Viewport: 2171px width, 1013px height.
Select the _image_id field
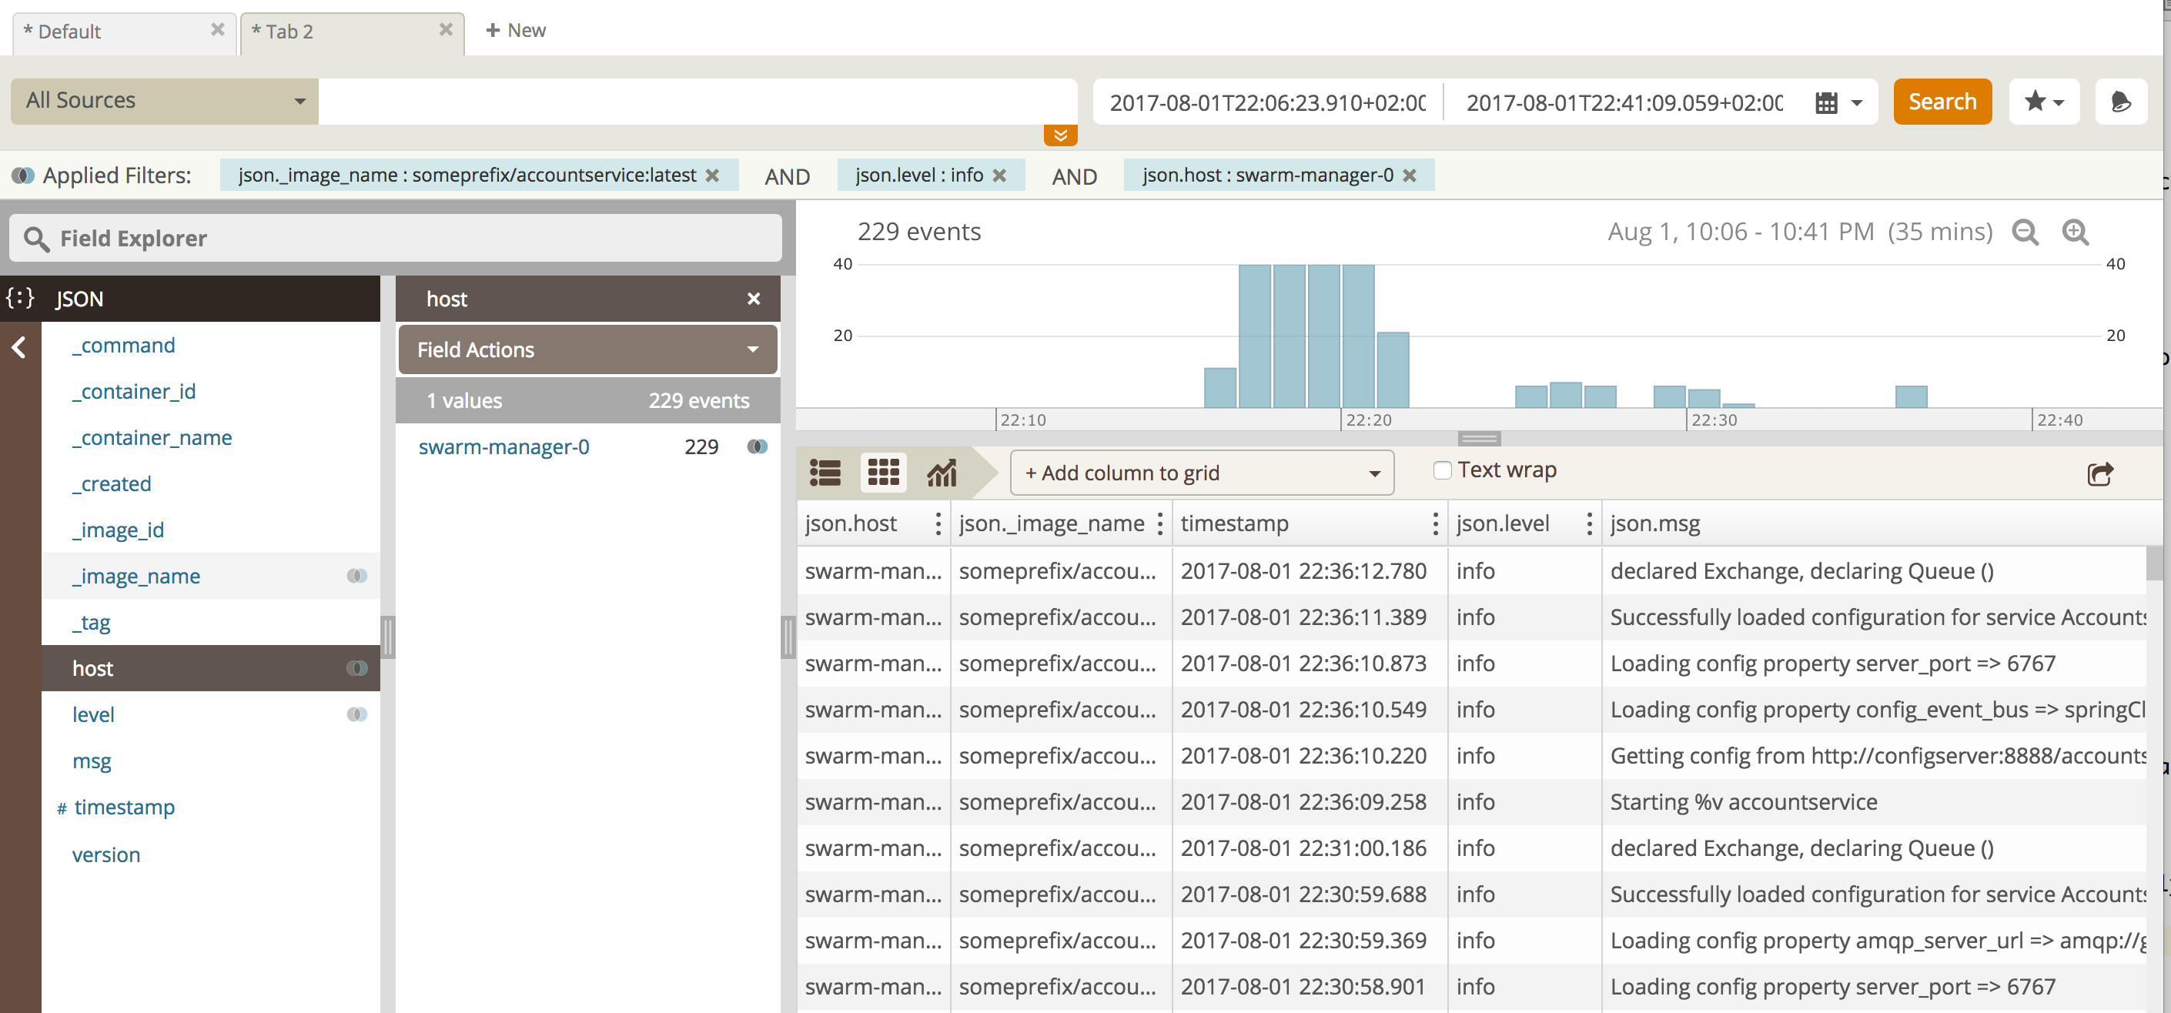coord(118,530)
